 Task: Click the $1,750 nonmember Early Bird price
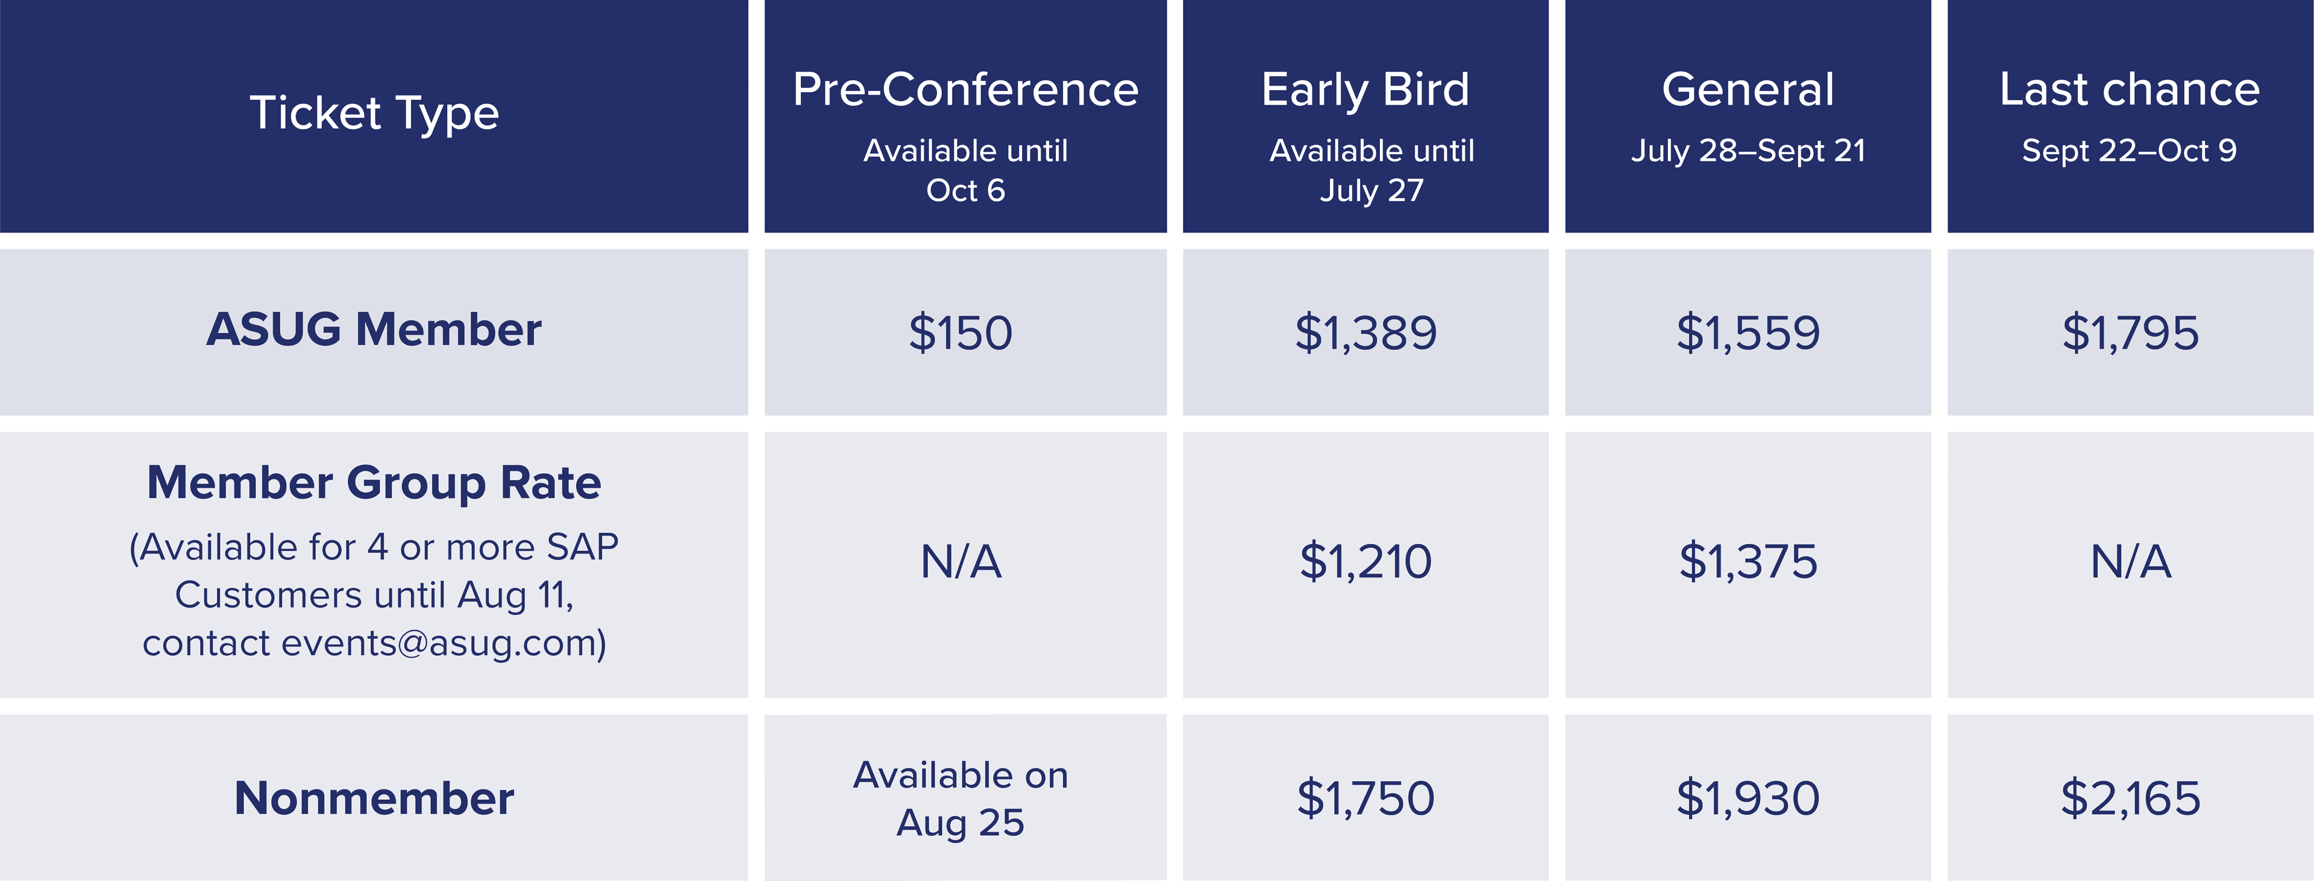tap(1366, 797)
